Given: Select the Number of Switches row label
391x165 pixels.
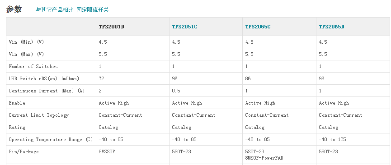Looking at the screenshot, I should 33,66.
